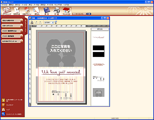Screen dimensions: 154x120
Task: Click the sender address block on the postcard
Action: 62,95
